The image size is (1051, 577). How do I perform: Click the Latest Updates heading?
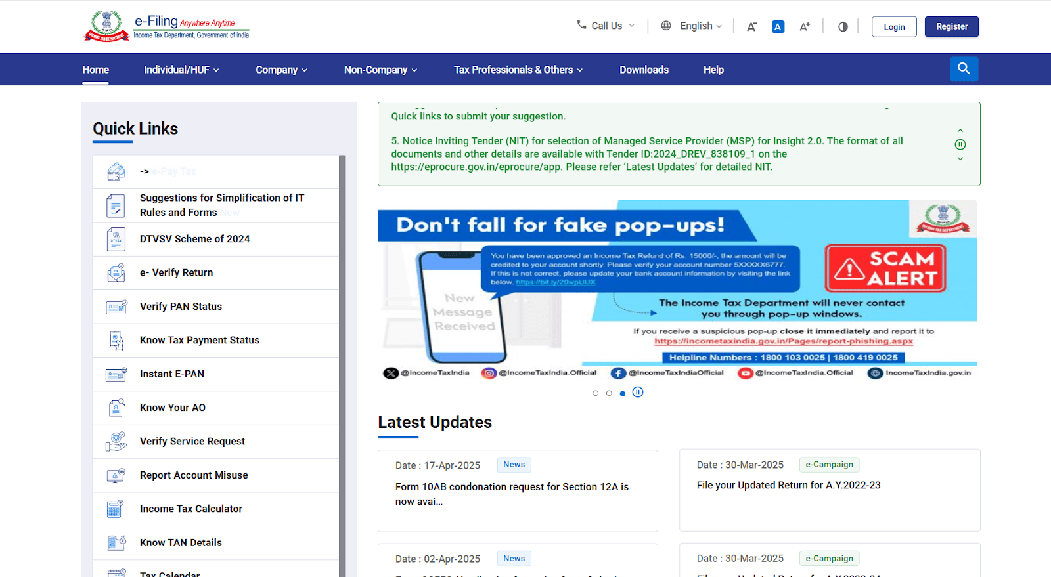[x=435, y=422]
